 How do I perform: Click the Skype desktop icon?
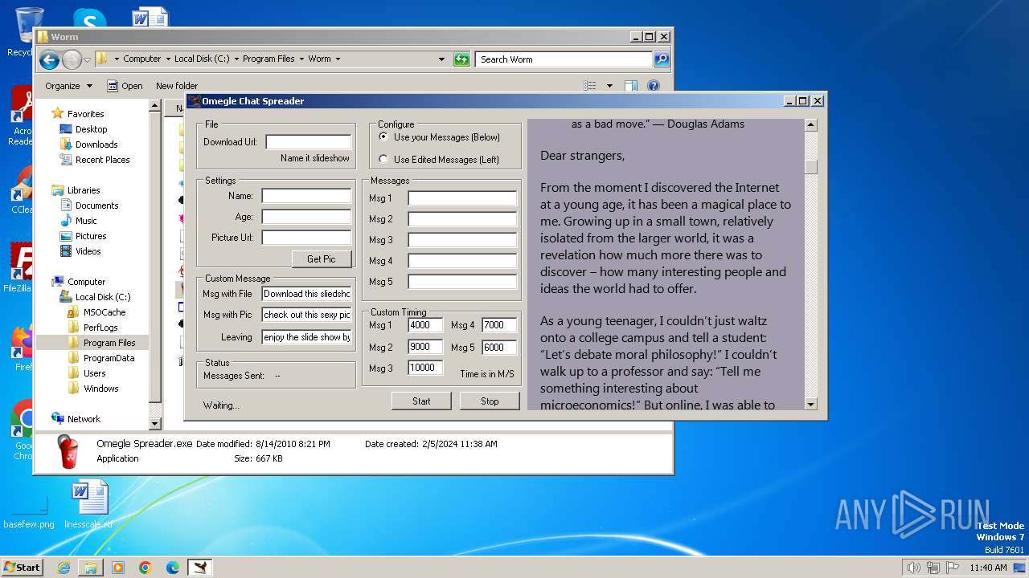pyautogui.click(x=89, y=18)
